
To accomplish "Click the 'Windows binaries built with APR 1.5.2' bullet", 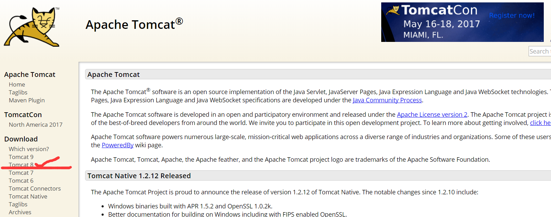I will (x=190, y=206).
